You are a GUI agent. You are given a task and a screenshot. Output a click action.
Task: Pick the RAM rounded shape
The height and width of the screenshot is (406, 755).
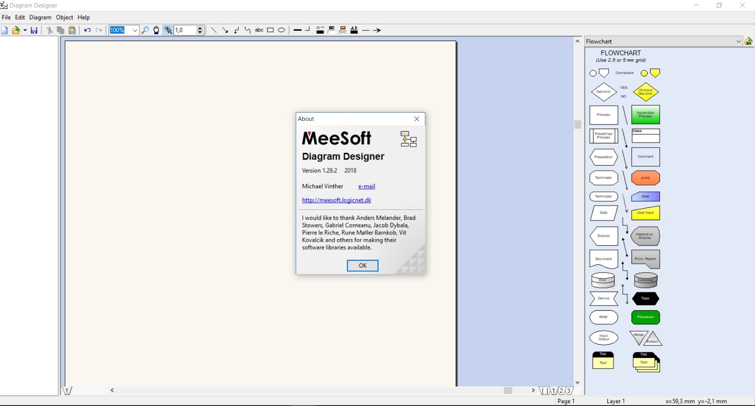(604, 317)
